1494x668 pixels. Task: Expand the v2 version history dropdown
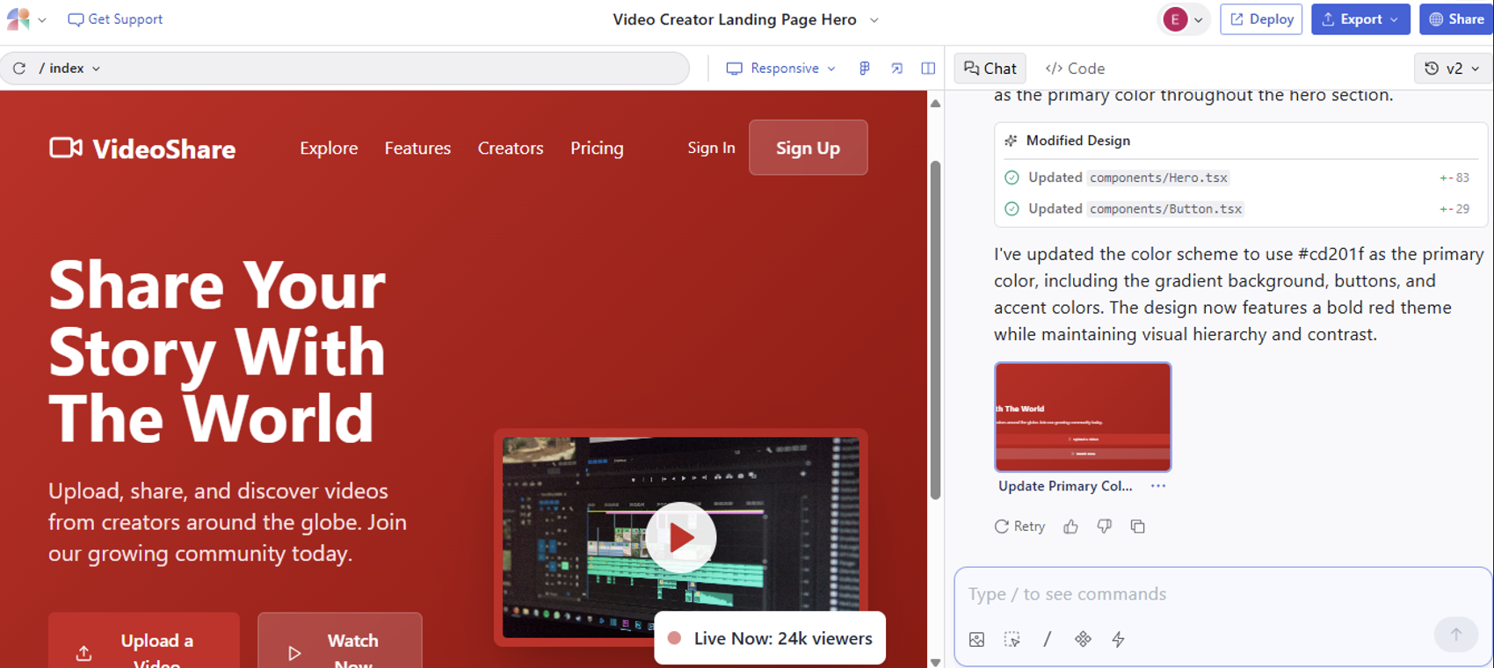click(x=1452, y=69)
